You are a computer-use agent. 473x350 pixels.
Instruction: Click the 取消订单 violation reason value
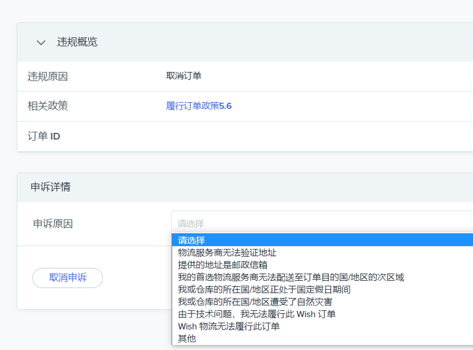point(184,76)
